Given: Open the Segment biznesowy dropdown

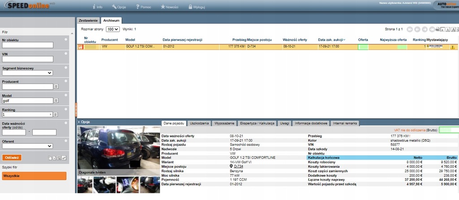Looking at the screenshot, I should [27, 73].
